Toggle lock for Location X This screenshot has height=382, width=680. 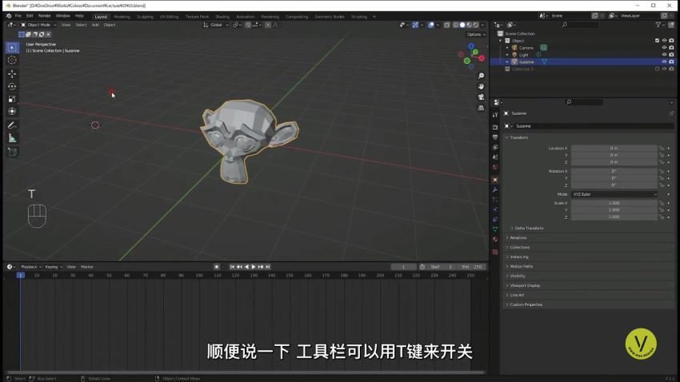[x=662, y=149]
